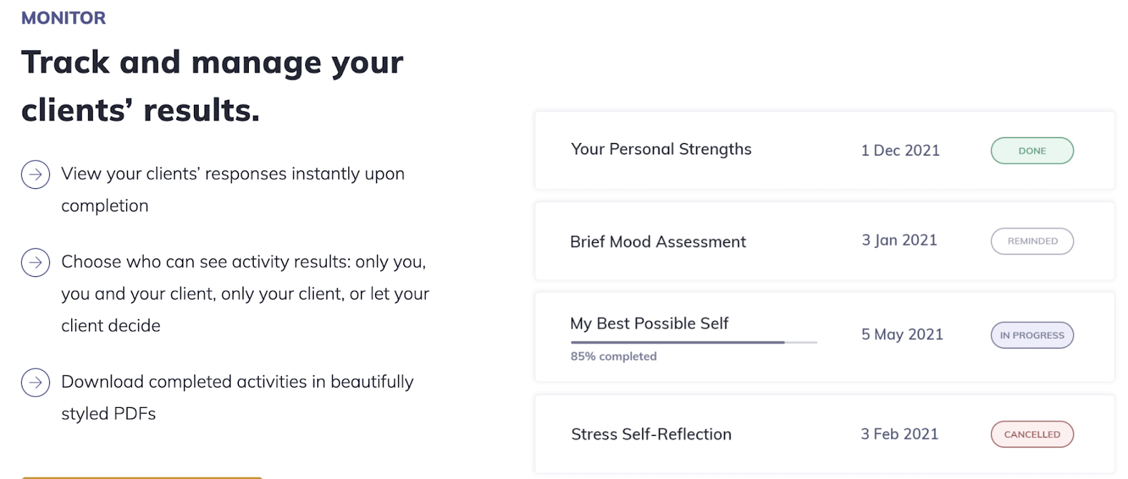Click the Track and manage heading

211,86
